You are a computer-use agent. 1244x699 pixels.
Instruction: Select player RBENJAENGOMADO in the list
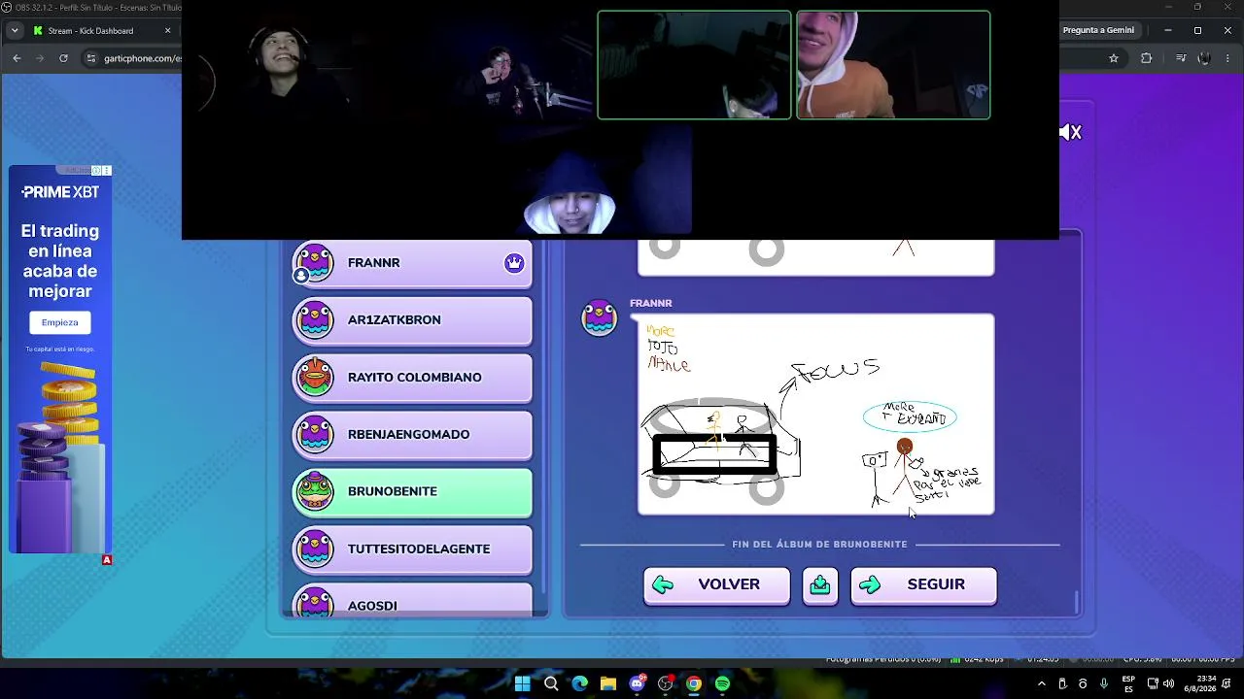pyautogui.click(x=412, y=435)
